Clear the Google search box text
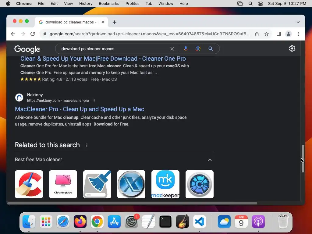312x234 pixels. pyautogui.click(x=172, y=49)
